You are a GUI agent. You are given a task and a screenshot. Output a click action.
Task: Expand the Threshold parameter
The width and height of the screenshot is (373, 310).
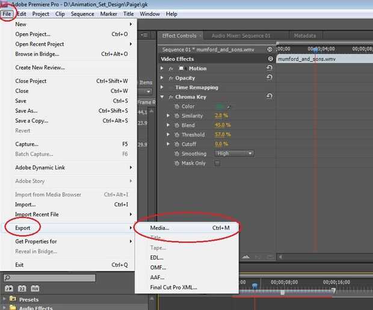pyautogui.click(x=168, y=134)
